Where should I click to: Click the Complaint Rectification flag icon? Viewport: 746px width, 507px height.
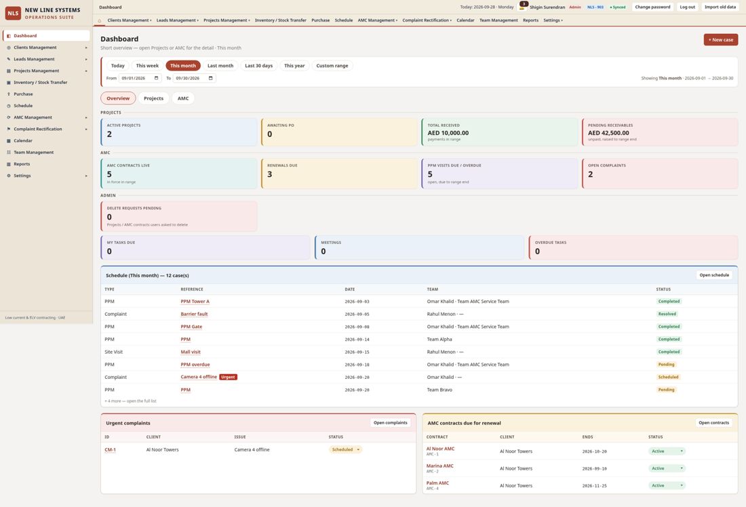tap(9, 129)
